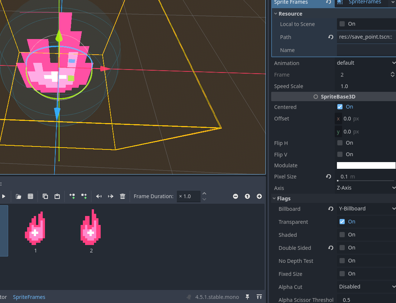Click the SpriteFrames label in the status bar
The height and width of the screenshot is (303, 396).
(x=29, y=297)
